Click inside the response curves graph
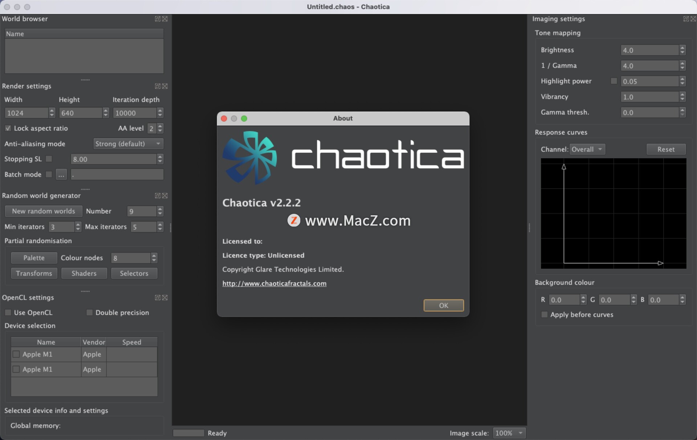Image resolution: width=697 pixels, height=440 pixels. pyautogui.click(x=614, y=213)
